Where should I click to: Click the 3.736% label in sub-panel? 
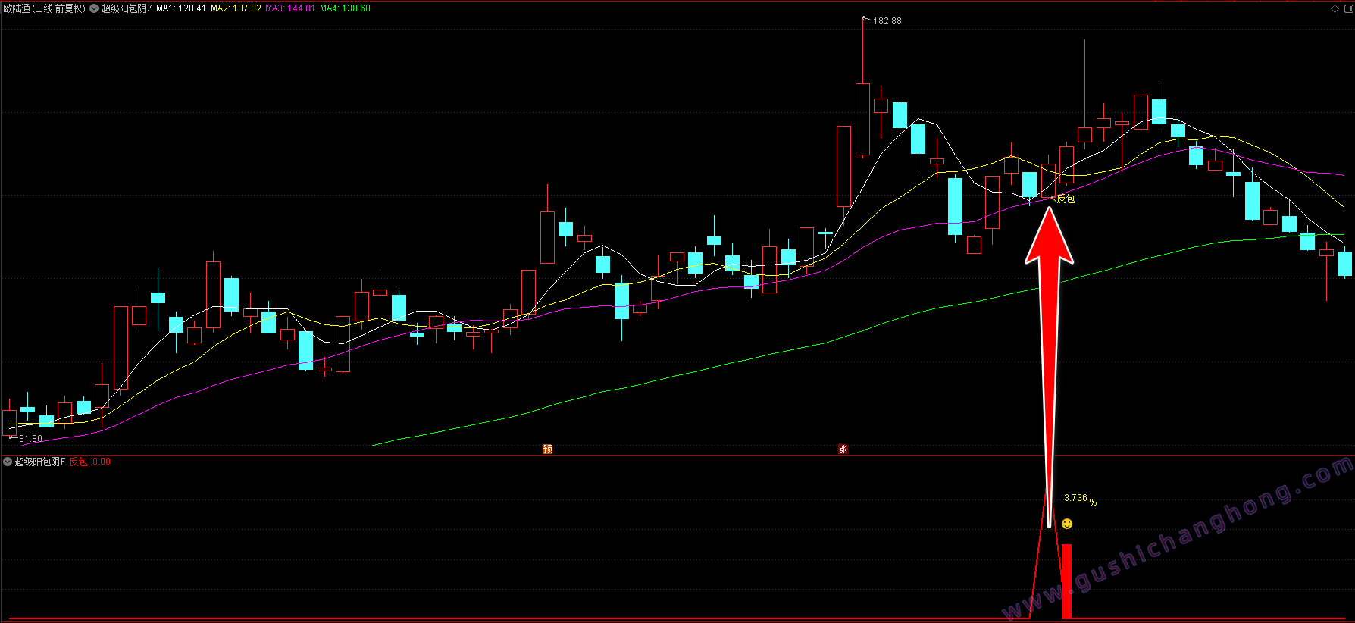pos(1080,499)
